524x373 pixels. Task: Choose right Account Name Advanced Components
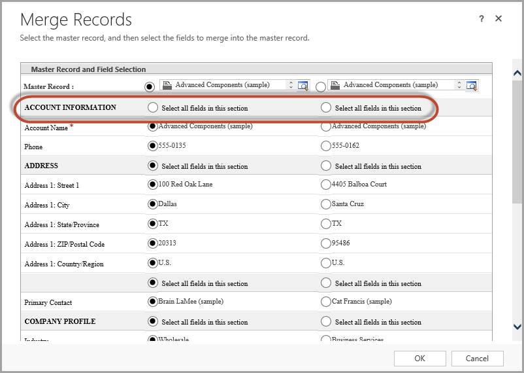[326, 126]
